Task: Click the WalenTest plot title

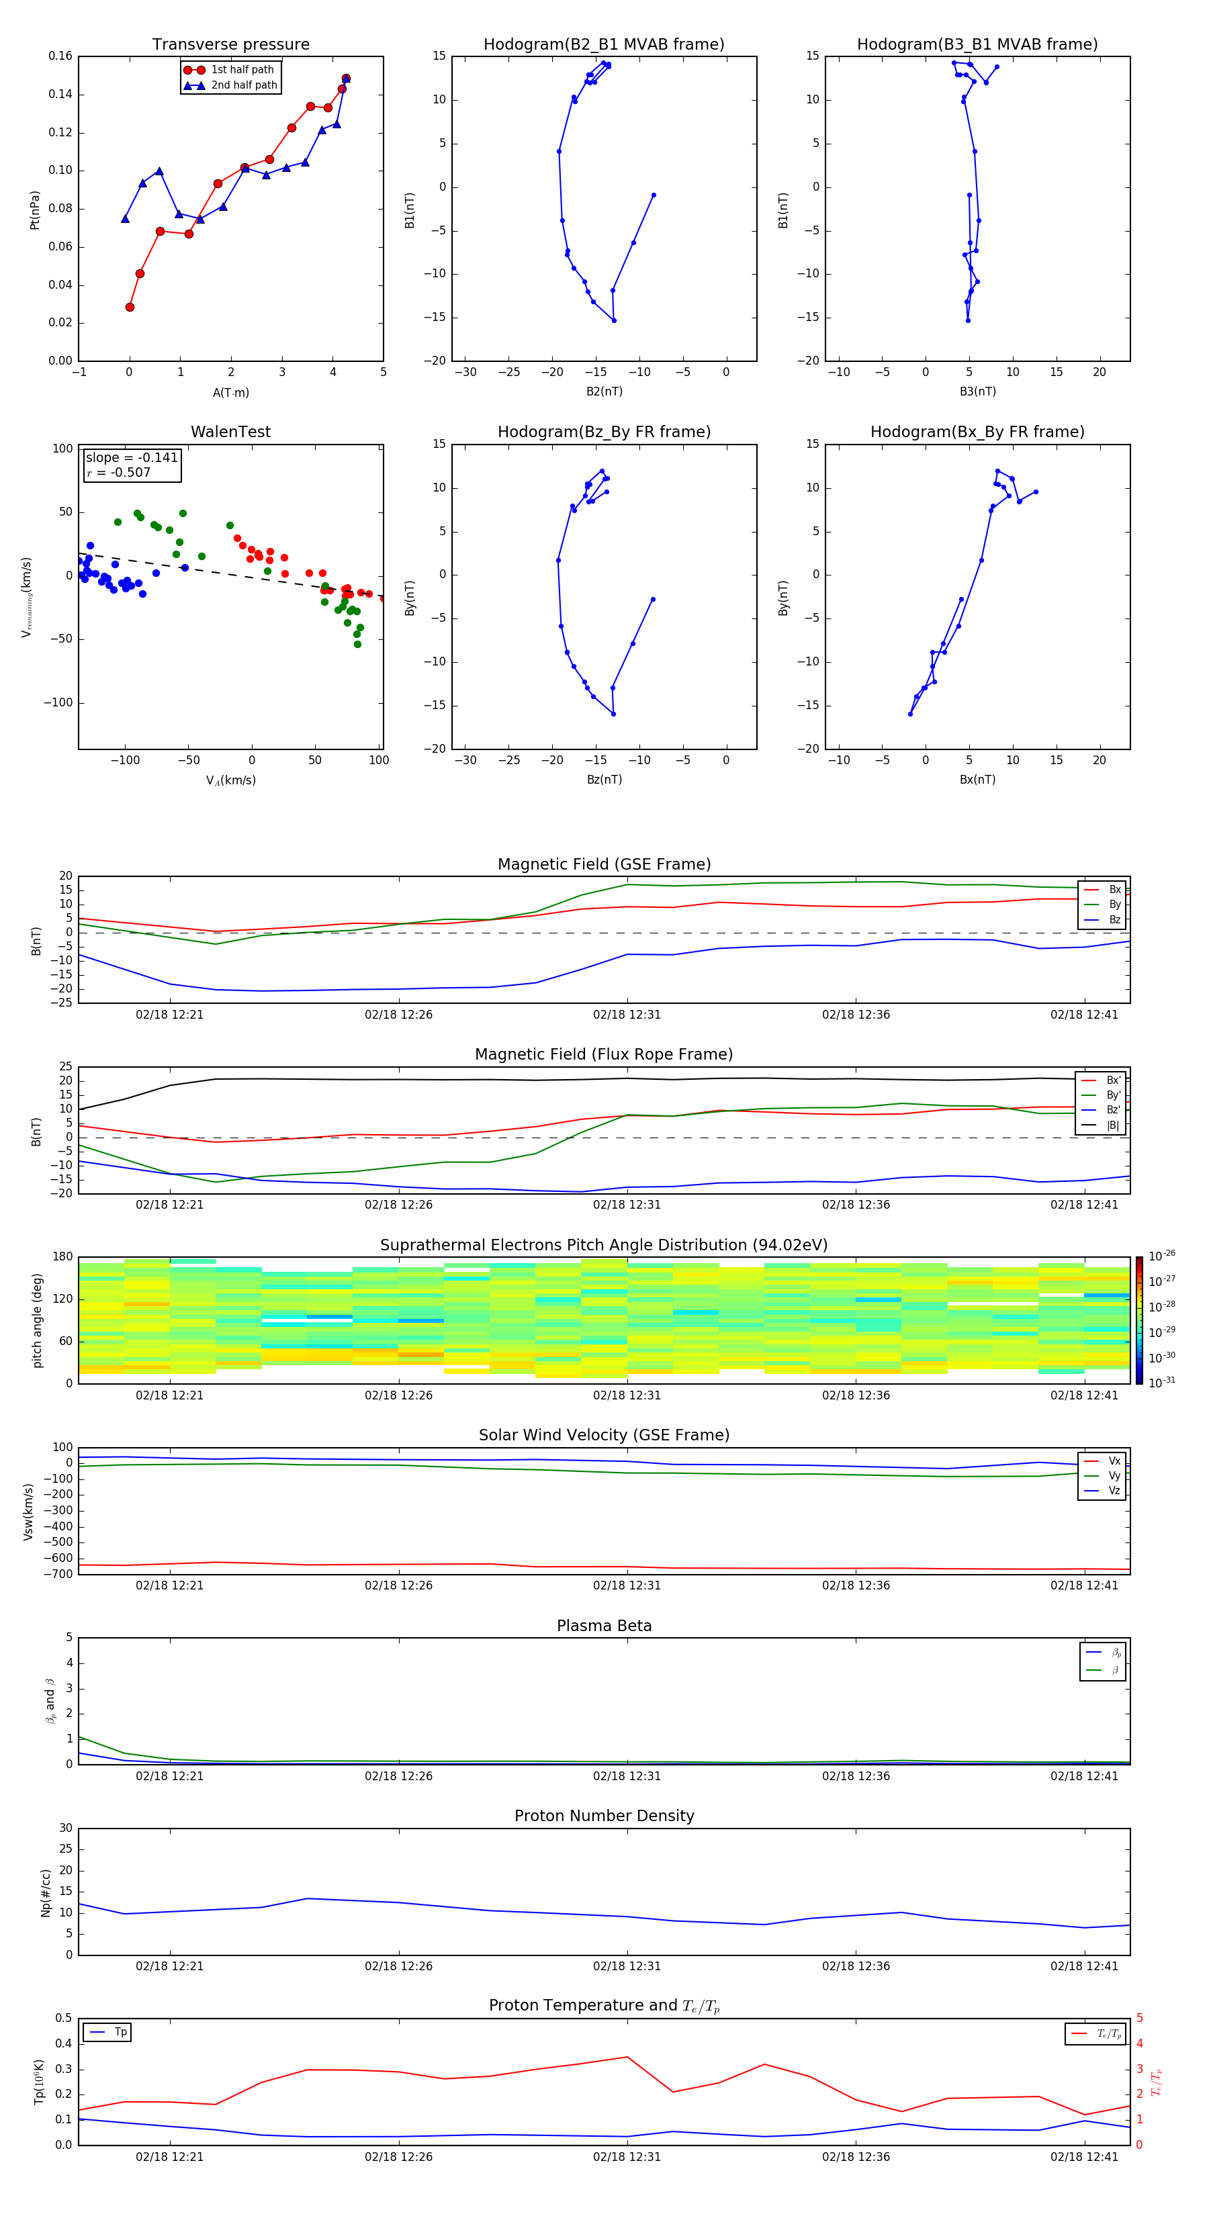Action: click(230, 432)
